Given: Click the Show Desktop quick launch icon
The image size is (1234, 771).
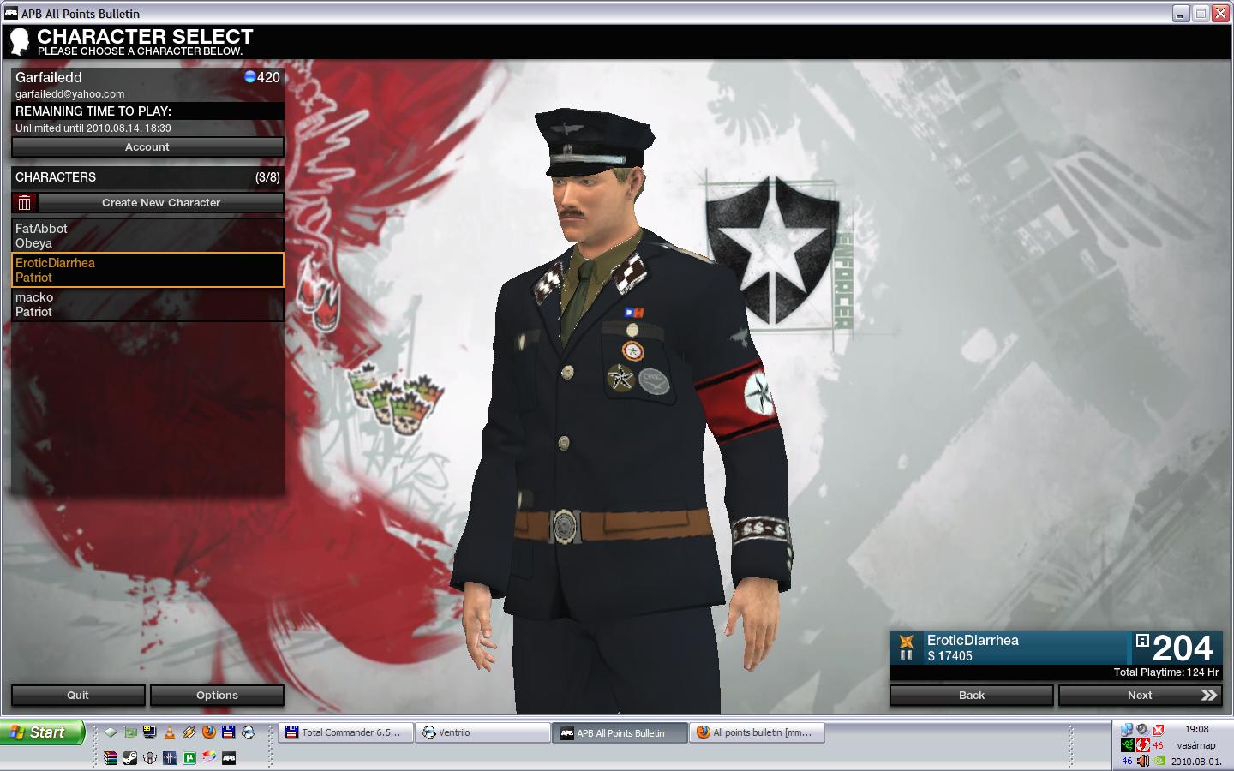Looking at the screenshot, I should pyautogui.click(x=111, y=732).
